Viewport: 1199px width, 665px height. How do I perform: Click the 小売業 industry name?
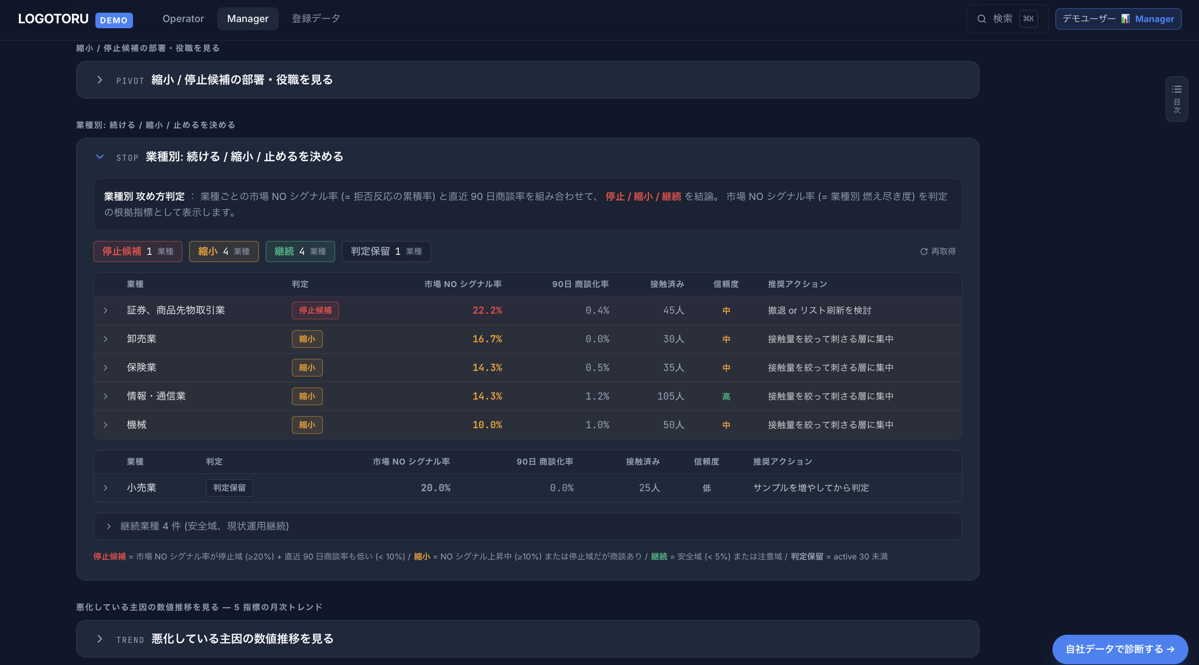click(x=142, y=488)
